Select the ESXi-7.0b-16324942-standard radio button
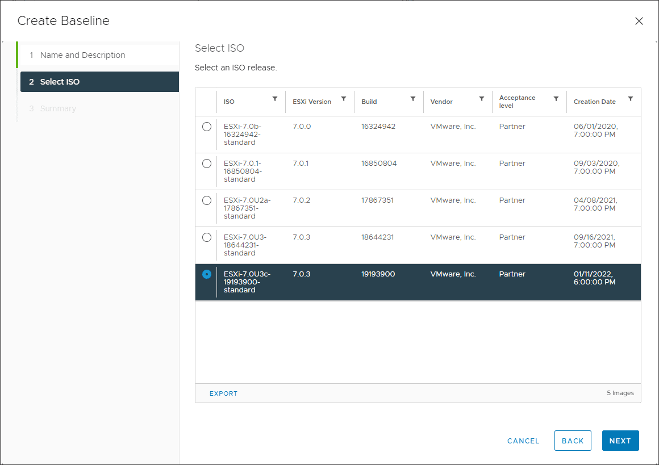Screen dimensions: 659x465 [207, 127]
